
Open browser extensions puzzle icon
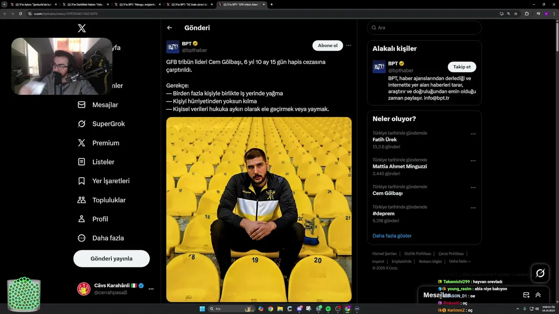point(527,14)
